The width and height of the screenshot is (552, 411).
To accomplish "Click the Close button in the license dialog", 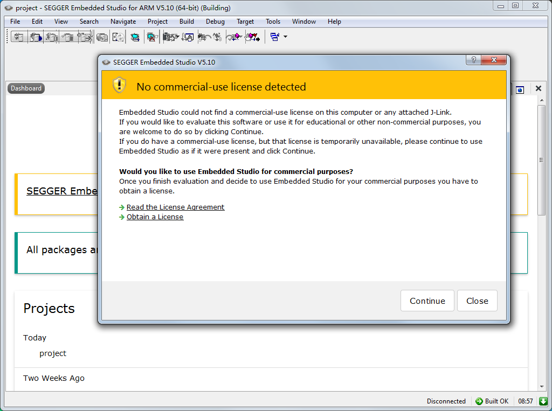I will (478, 301).
